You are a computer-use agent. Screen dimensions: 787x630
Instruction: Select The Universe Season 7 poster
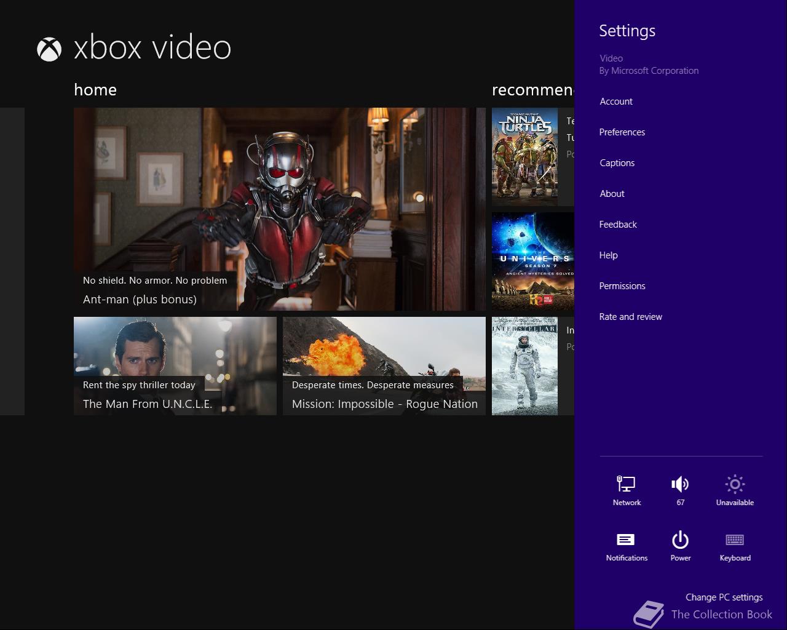click(533, 261)
